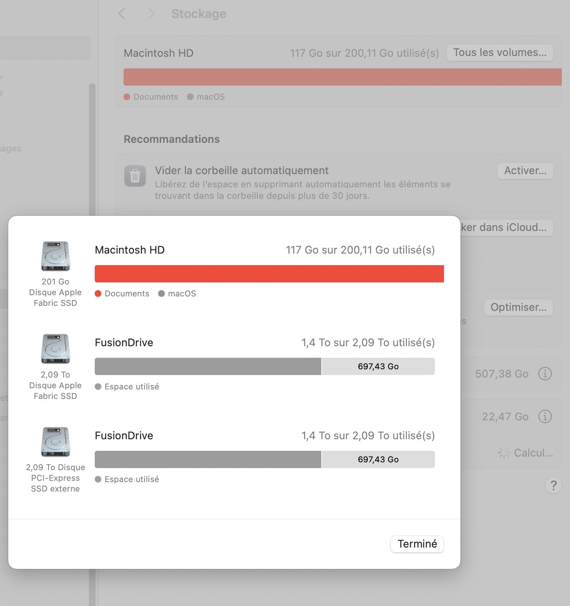Open Tous les volumes… list
The image size is (570, 606).
coord(500,53)
